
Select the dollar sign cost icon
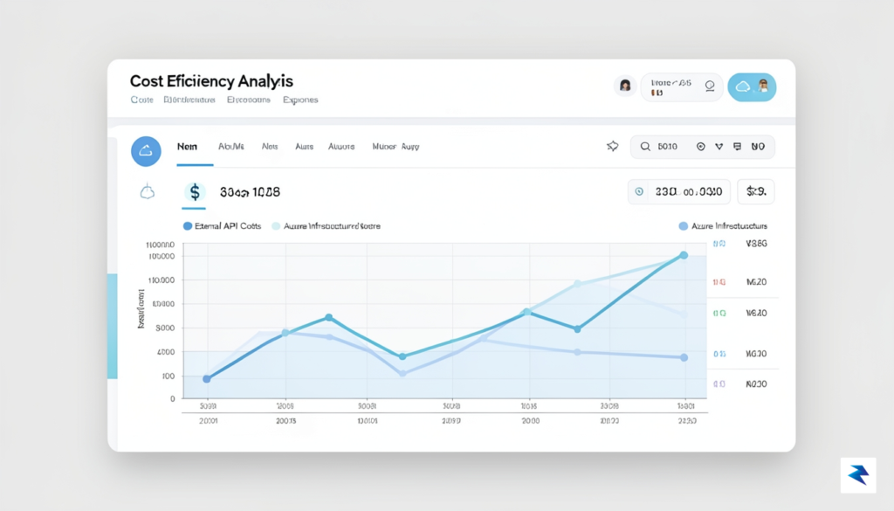click(x=195, y=192)
